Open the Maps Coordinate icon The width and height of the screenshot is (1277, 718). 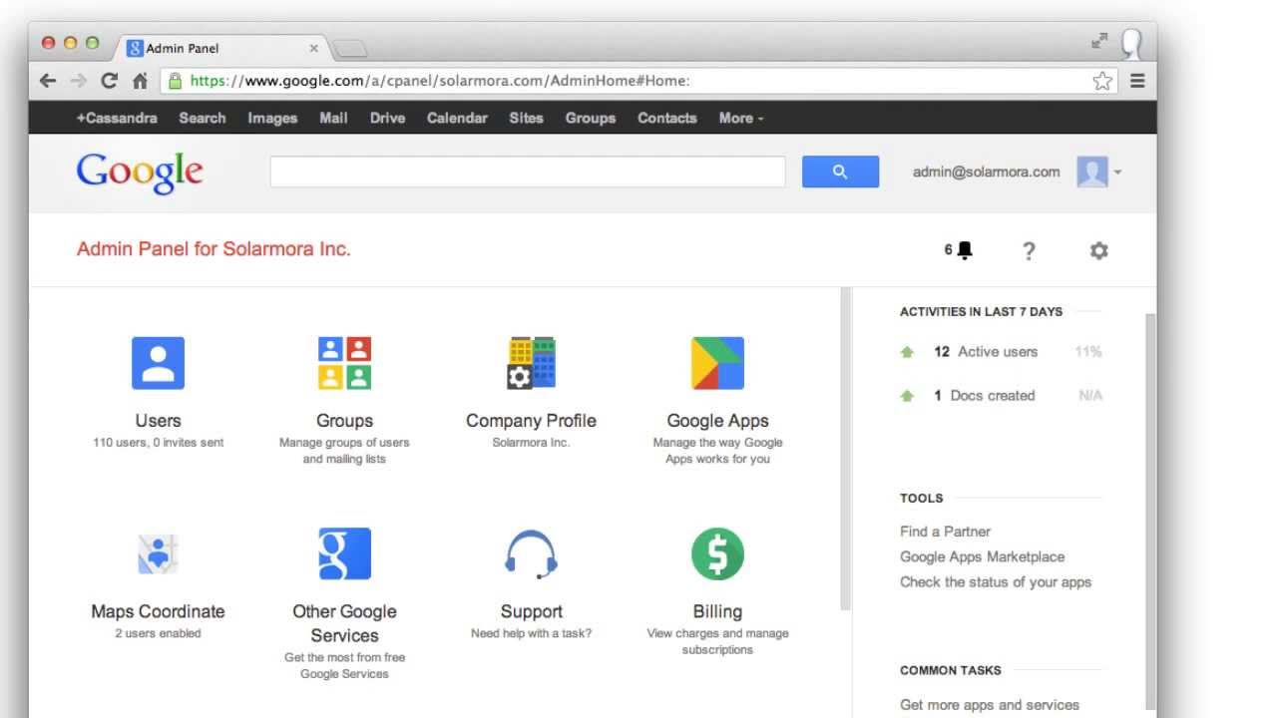tap(158, 554)
